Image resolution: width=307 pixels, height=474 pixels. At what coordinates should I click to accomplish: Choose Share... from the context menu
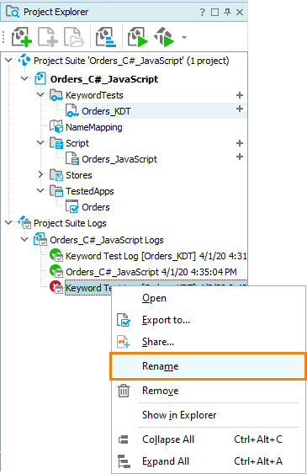coord(209,342)
